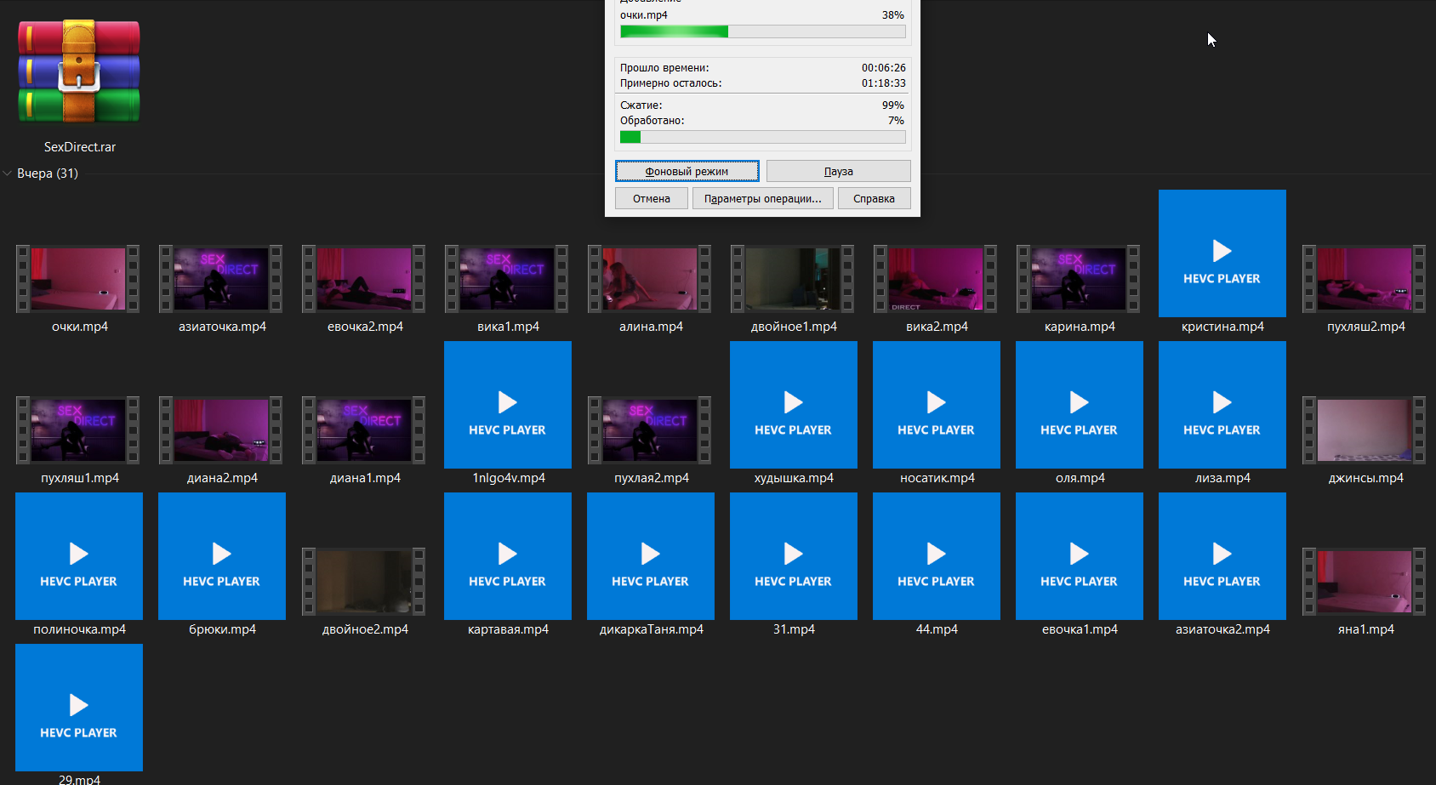Click the Фоновый режим button
Image resolution: width=1436 pixels, height=785 pixels.
[x=687, y=171]
